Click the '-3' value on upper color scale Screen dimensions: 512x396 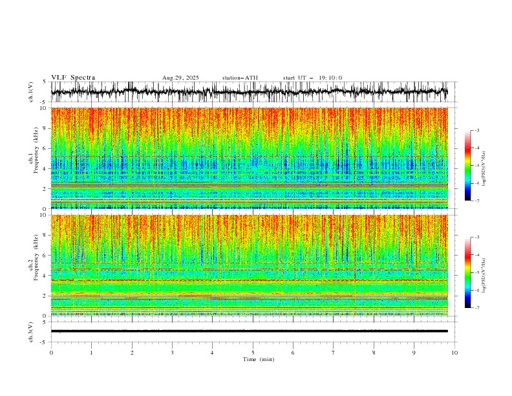(477, 130)
